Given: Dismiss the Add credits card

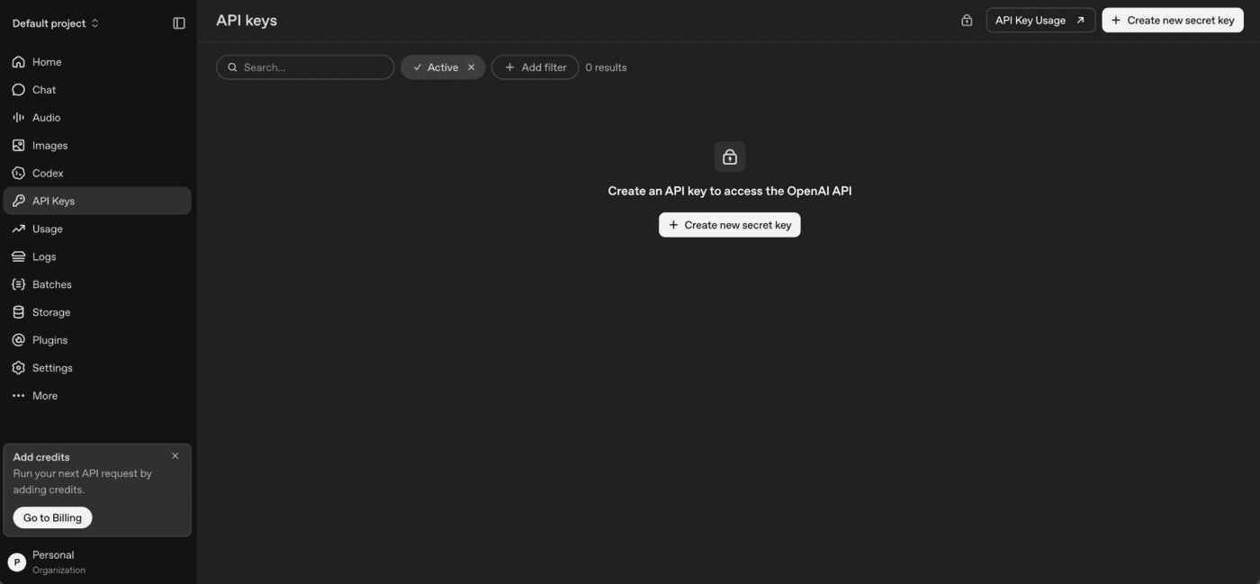Looking at the screenshot, I should (175, 456).
